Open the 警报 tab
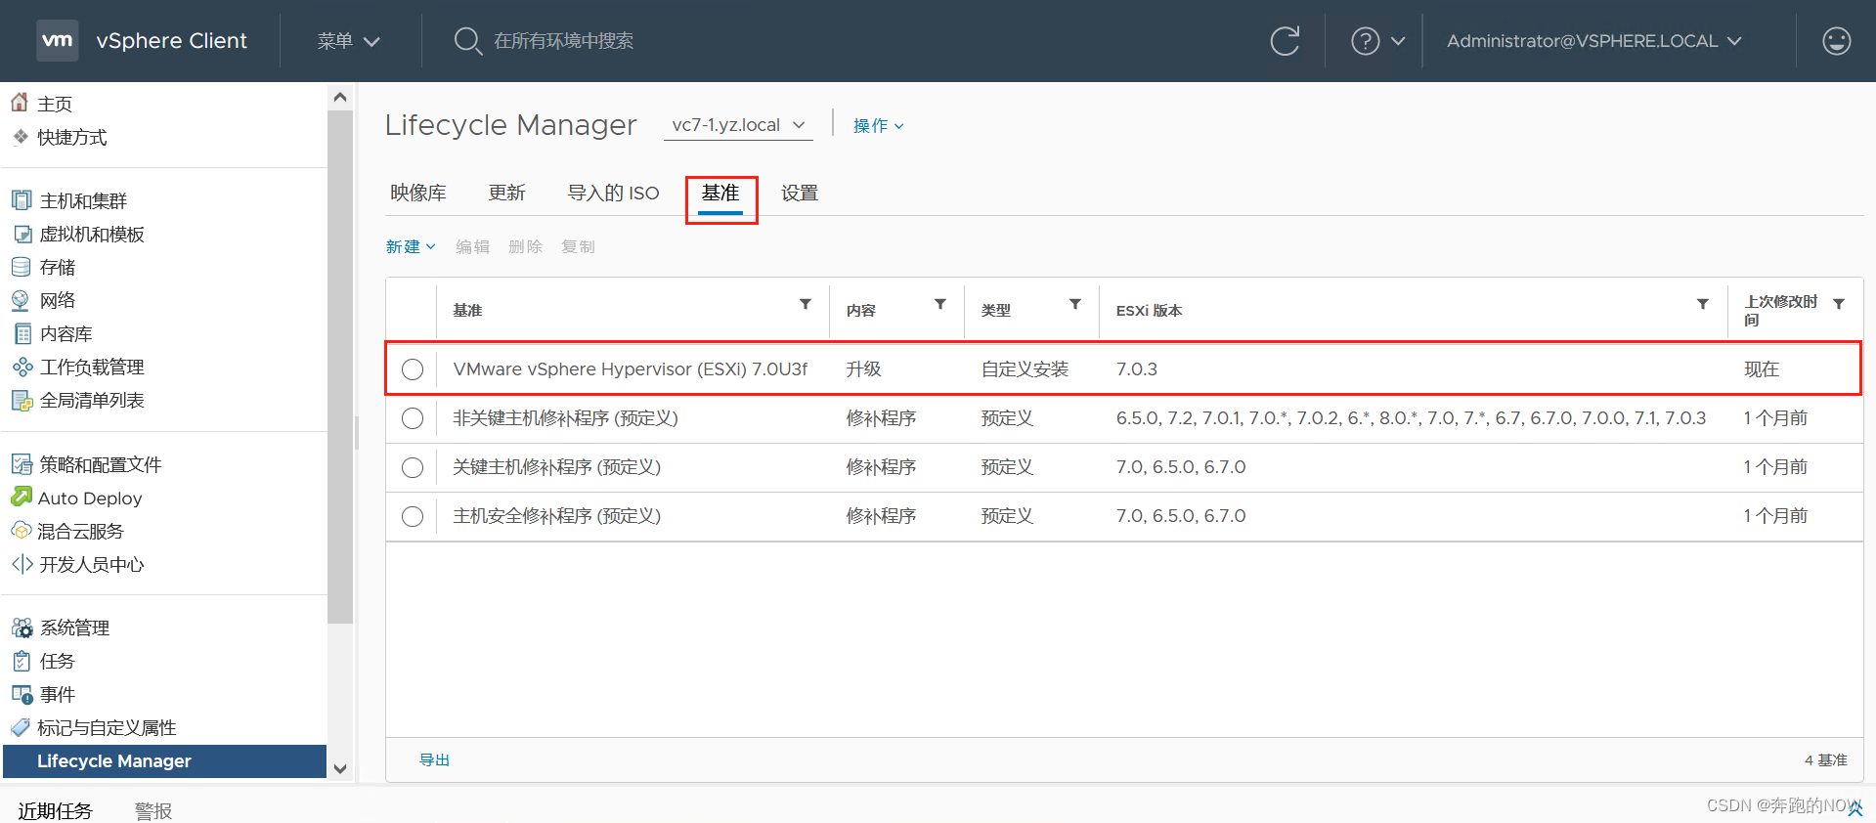The image size is (1876, 823). pyautogui.click(x=153, y=810)
